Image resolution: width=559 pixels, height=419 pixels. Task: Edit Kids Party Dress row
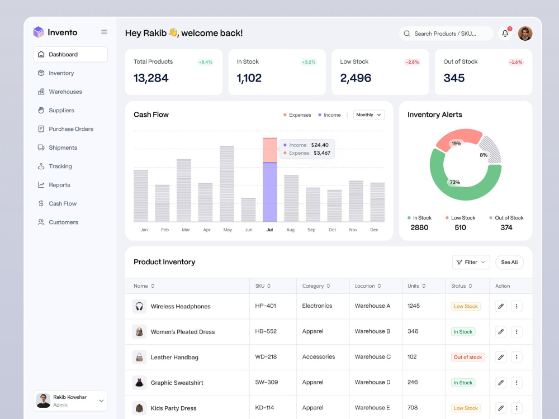(x=501, y=408)
